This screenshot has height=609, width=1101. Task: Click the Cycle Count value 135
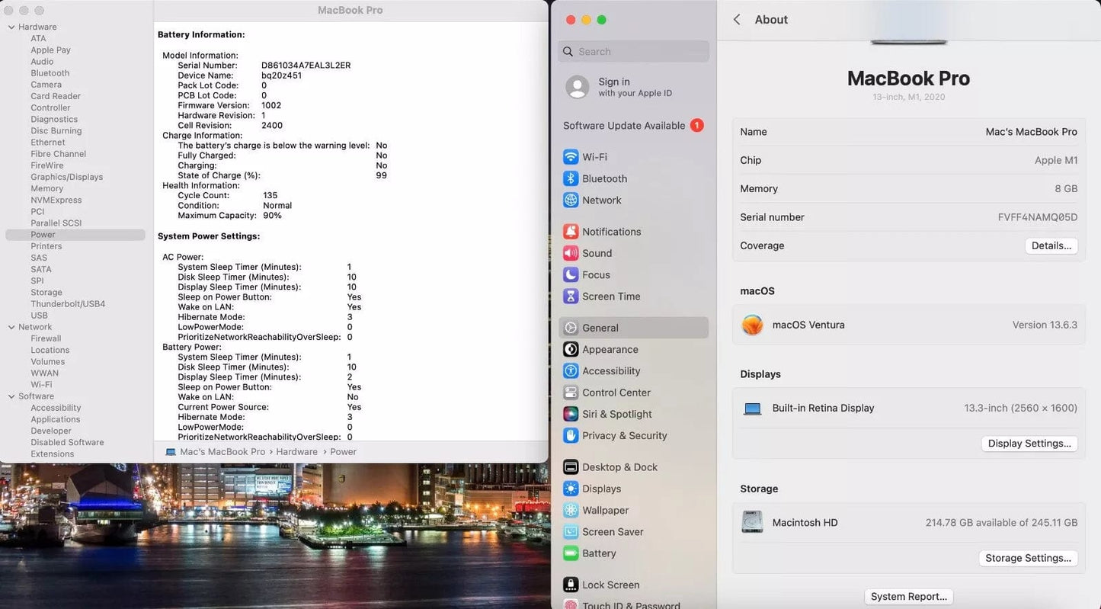[270, 196]
